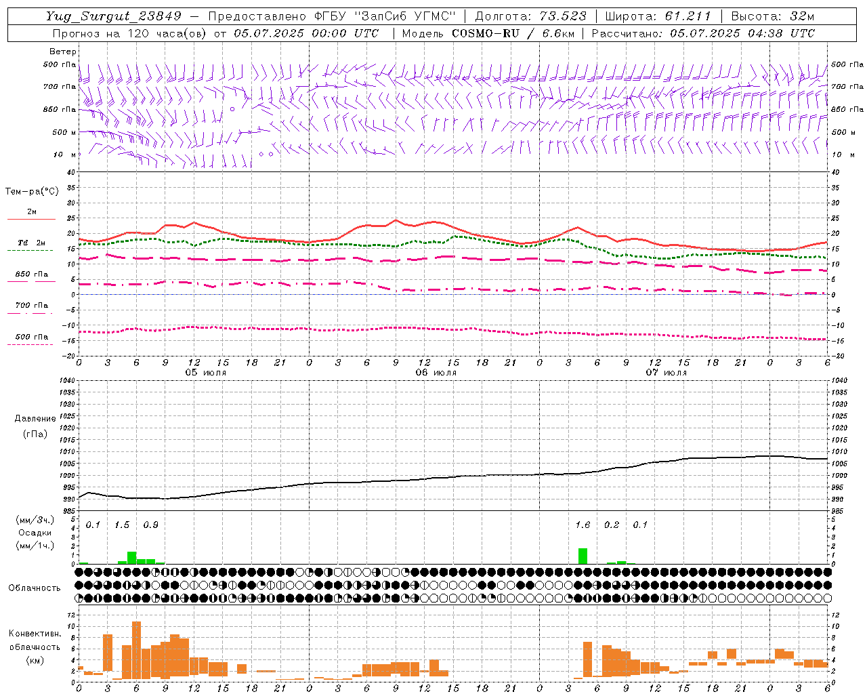This screenshot has height=694, width=867.
Task: Click the Осадки precipitation label
Action: tap(35, 533)
